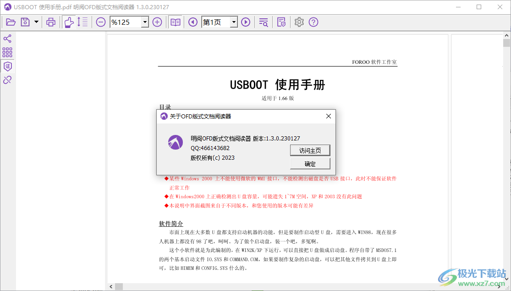Click the Save document icon
511x291 pixels.
(x=25, y=22)
